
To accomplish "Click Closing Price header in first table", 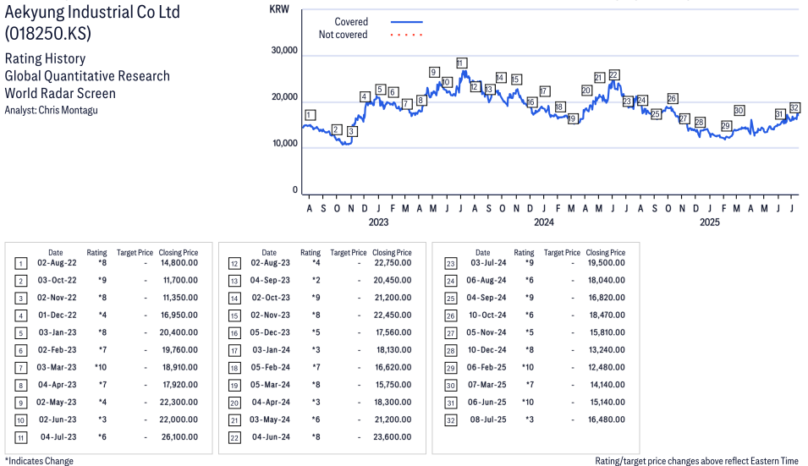I will point(179,252).
